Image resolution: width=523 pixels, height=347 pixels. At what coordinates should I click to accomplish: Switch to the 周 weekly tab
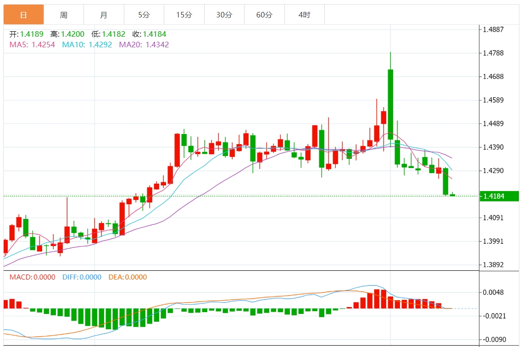point(64,15)
